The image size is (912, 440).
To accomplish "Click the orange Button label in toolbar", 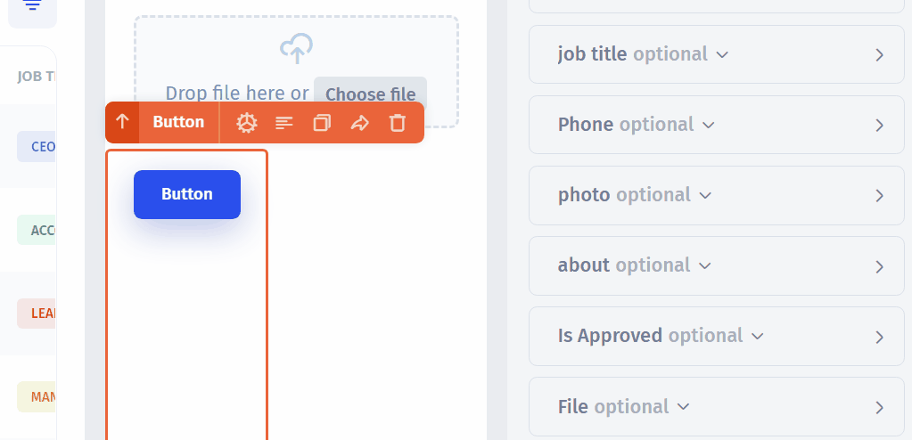I will (178, 122).
